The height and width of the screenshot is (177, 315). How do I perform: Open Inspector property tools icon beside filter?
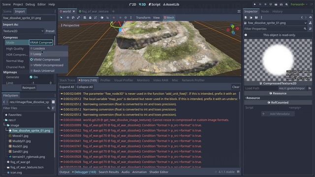point(311,29)
